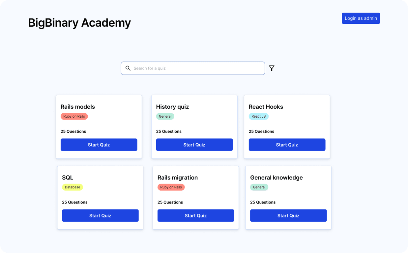This screenshot has height=253, width=408.
Task: Click the yellow Database tag
Action: tap(72, 187)
